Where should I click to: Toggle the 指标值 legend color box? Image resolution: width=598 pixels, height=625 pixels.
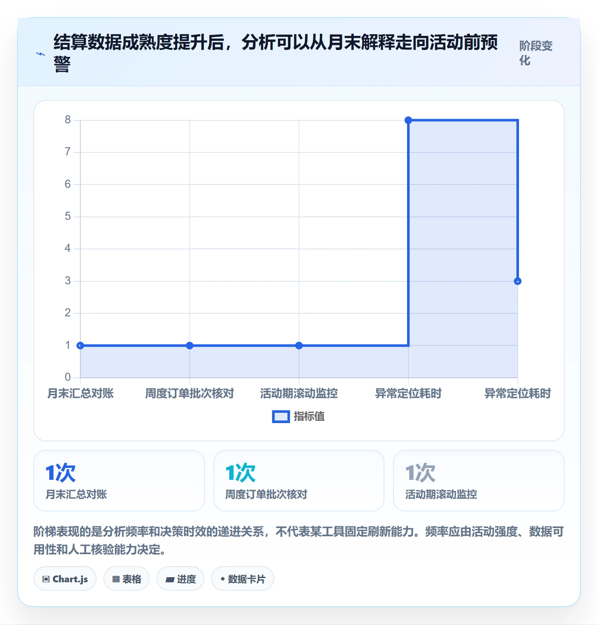(x=281, y=417)
